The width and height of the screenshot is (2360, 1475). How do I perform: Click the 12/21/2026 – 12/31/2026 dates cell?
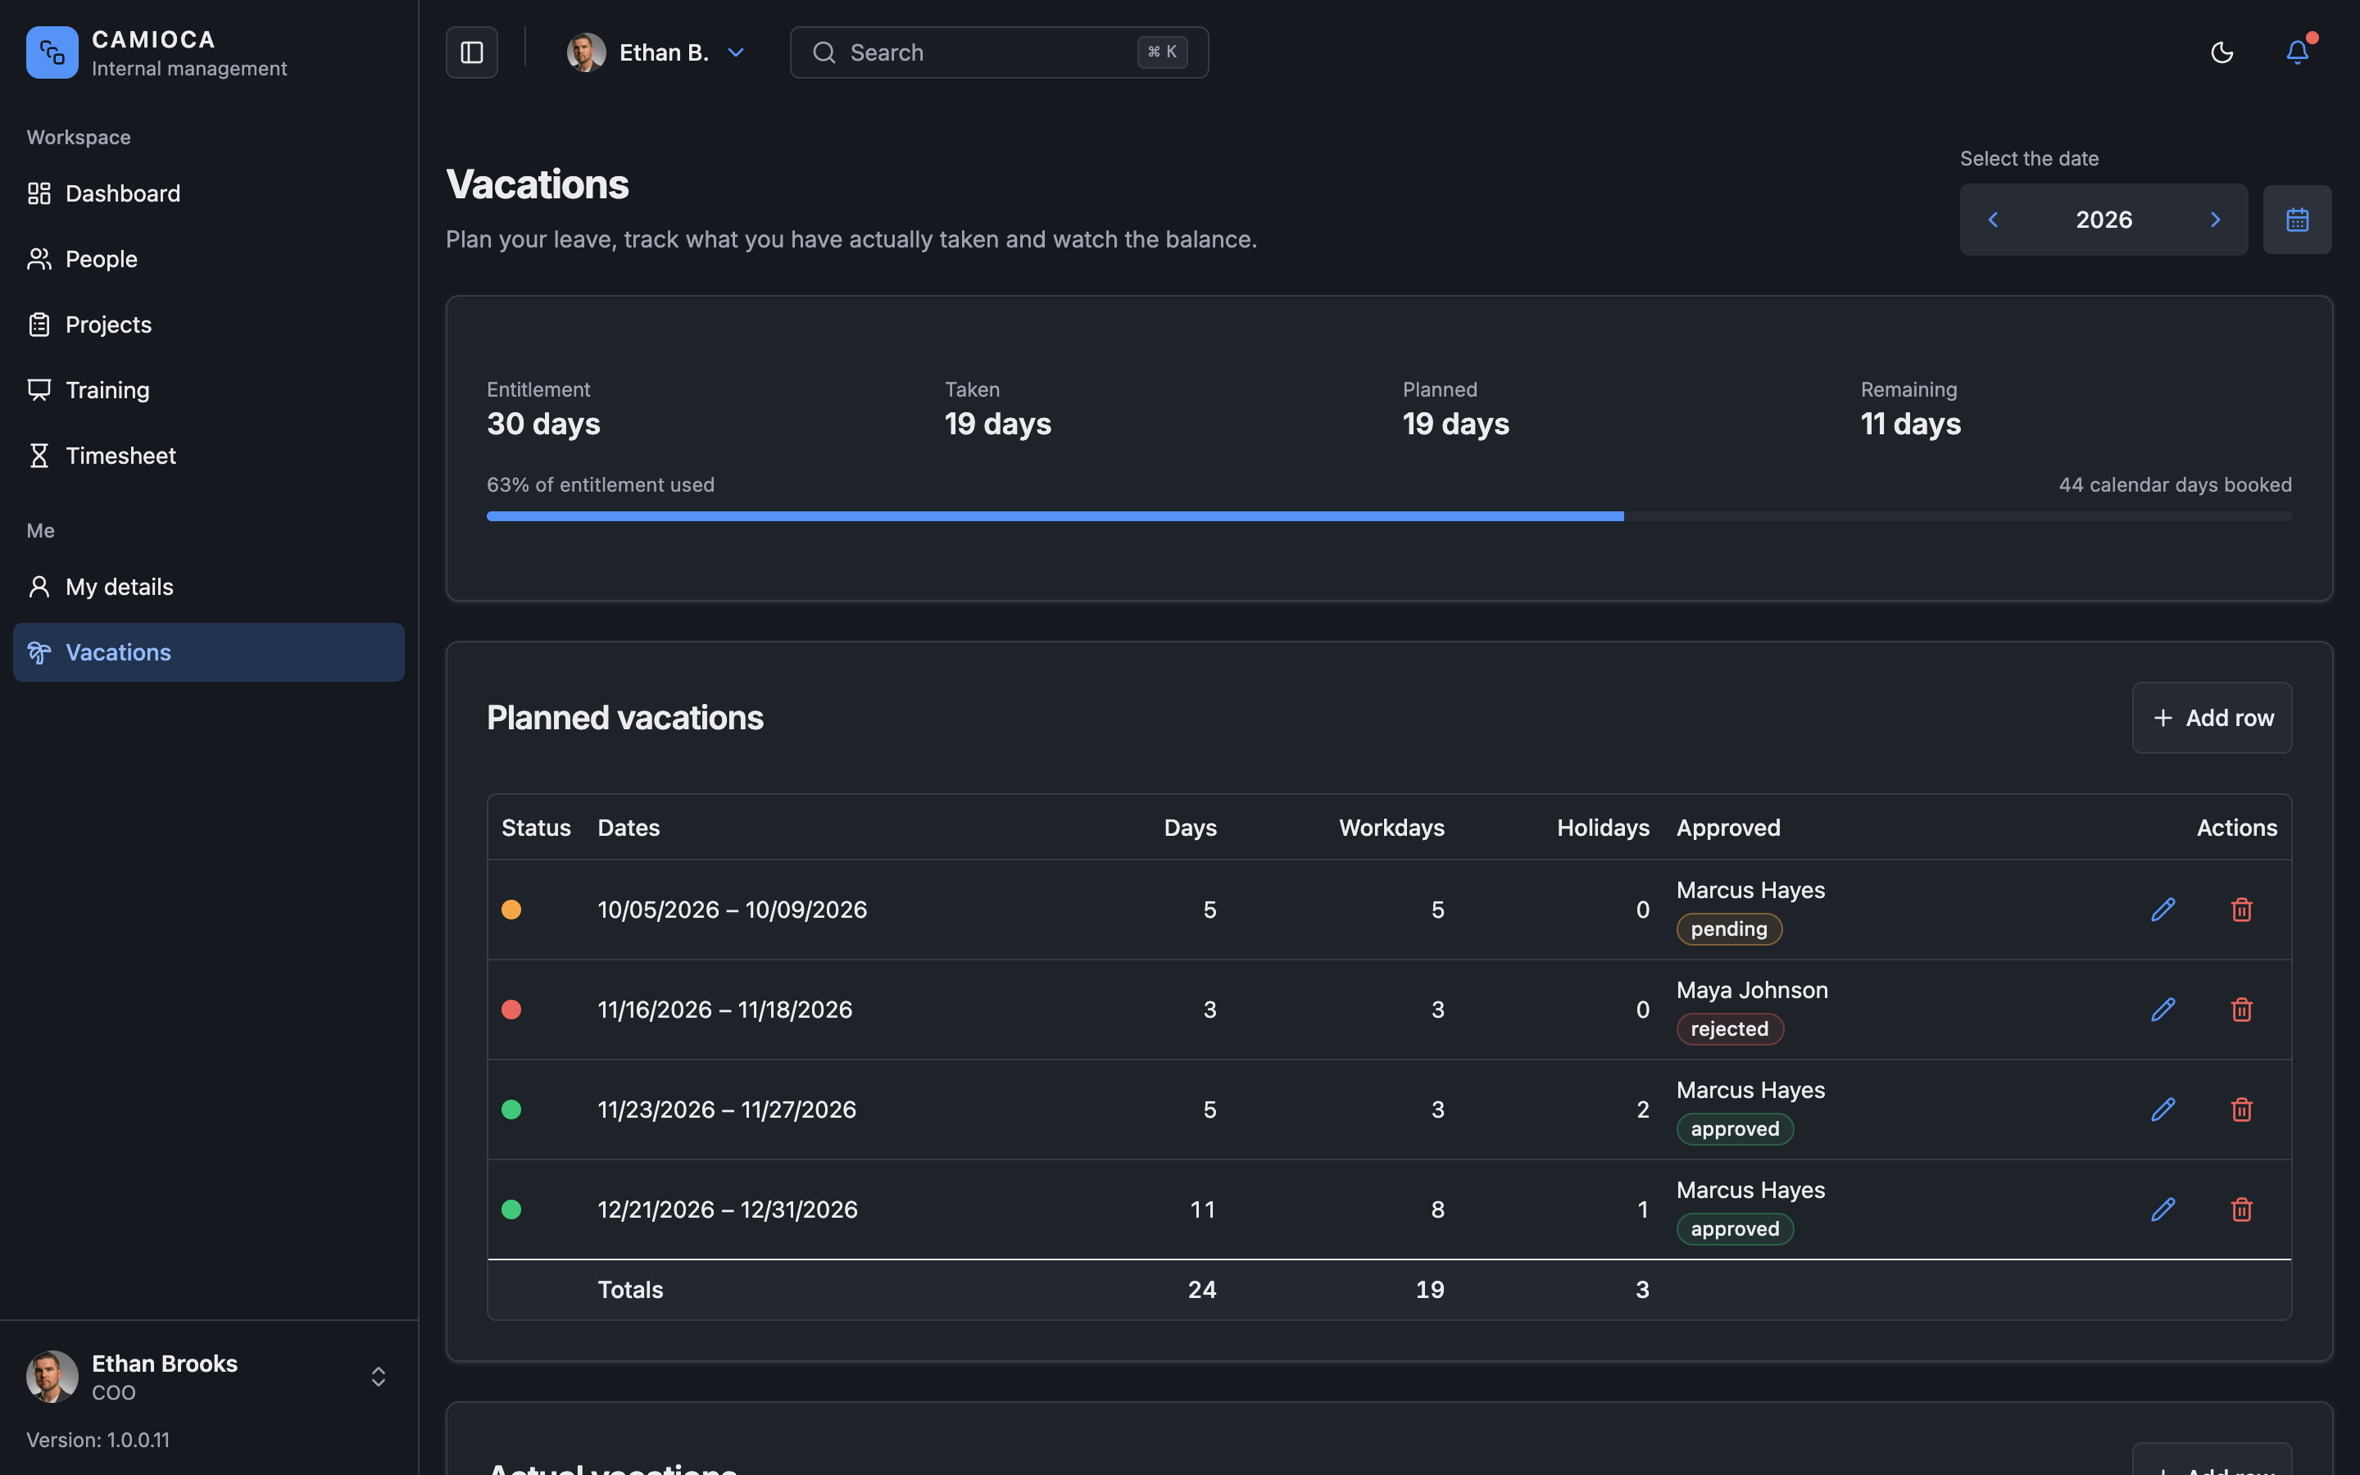coord(728,1209)
